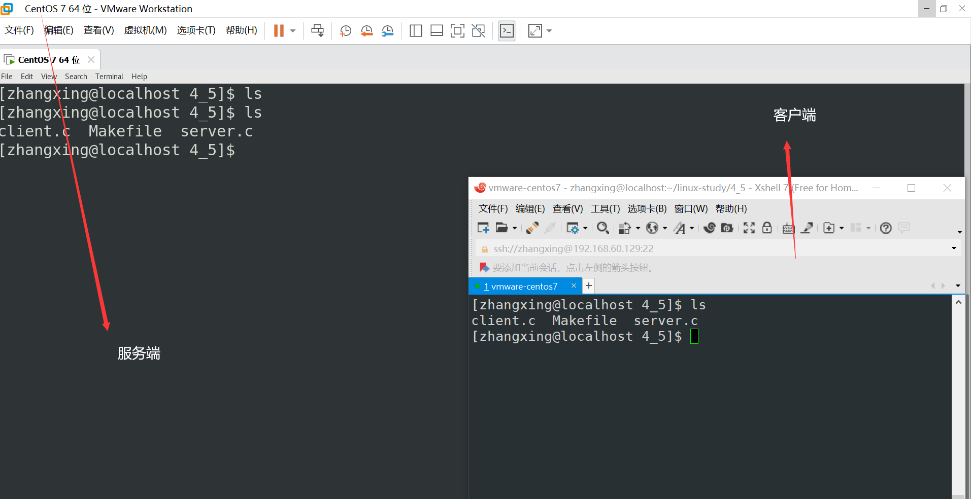
Task: Open Xshell 文件(F) menu
Action: pos(493,209)
